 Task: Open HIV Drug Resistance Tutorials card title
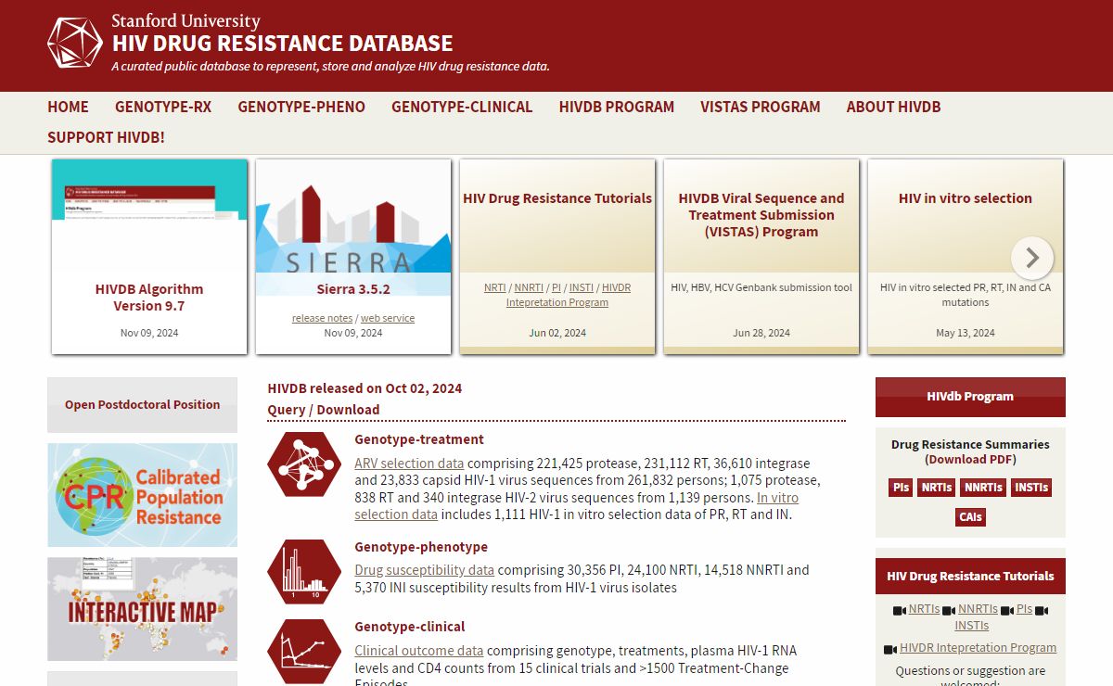557,198
